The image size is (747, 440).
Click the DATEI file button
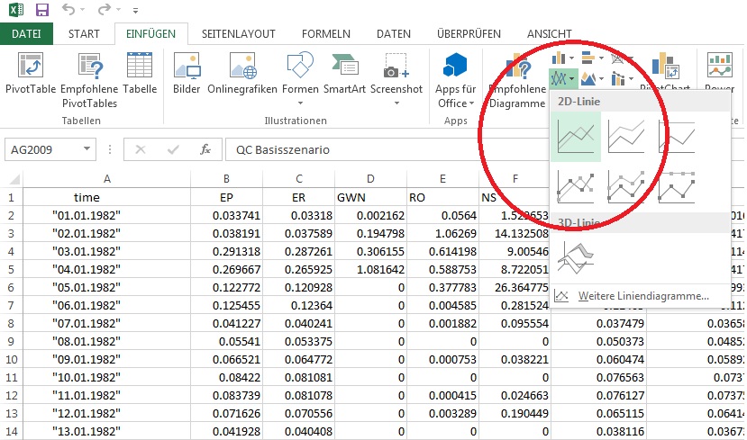tap(27, 34)
